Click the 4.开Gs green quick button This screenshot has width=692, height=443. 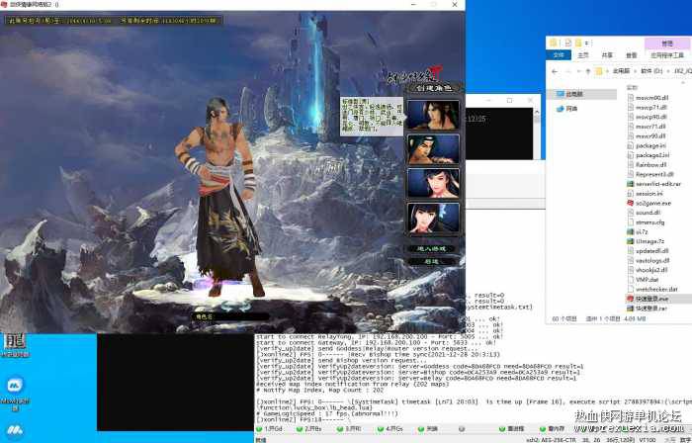click(390, 428)
